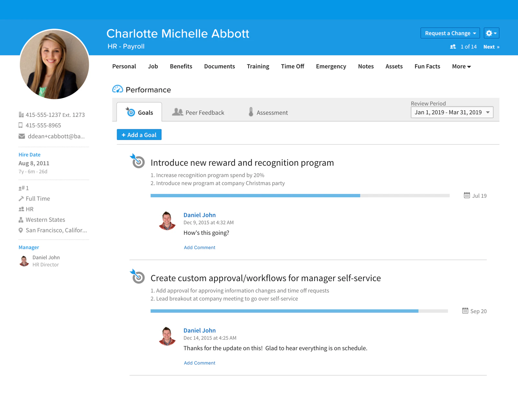Click Add Comment under "How's this going?"
The height and width of the screenshot is (414, 518).
point(199,247)
